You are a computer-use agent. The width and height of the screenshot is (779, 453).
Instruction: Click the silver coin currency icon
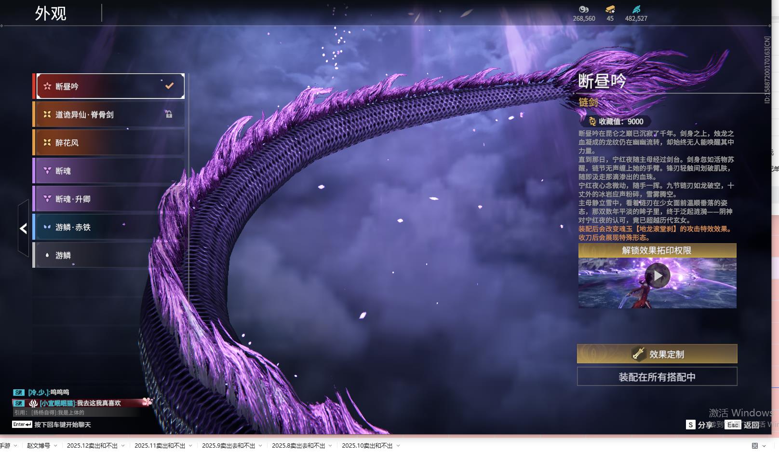pyautogui.click(x=584, y=9)
